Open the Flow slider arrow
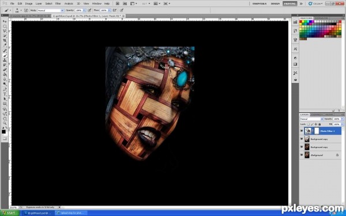Image resolution: width=346 pixels, height=216 pixels. 109,10
